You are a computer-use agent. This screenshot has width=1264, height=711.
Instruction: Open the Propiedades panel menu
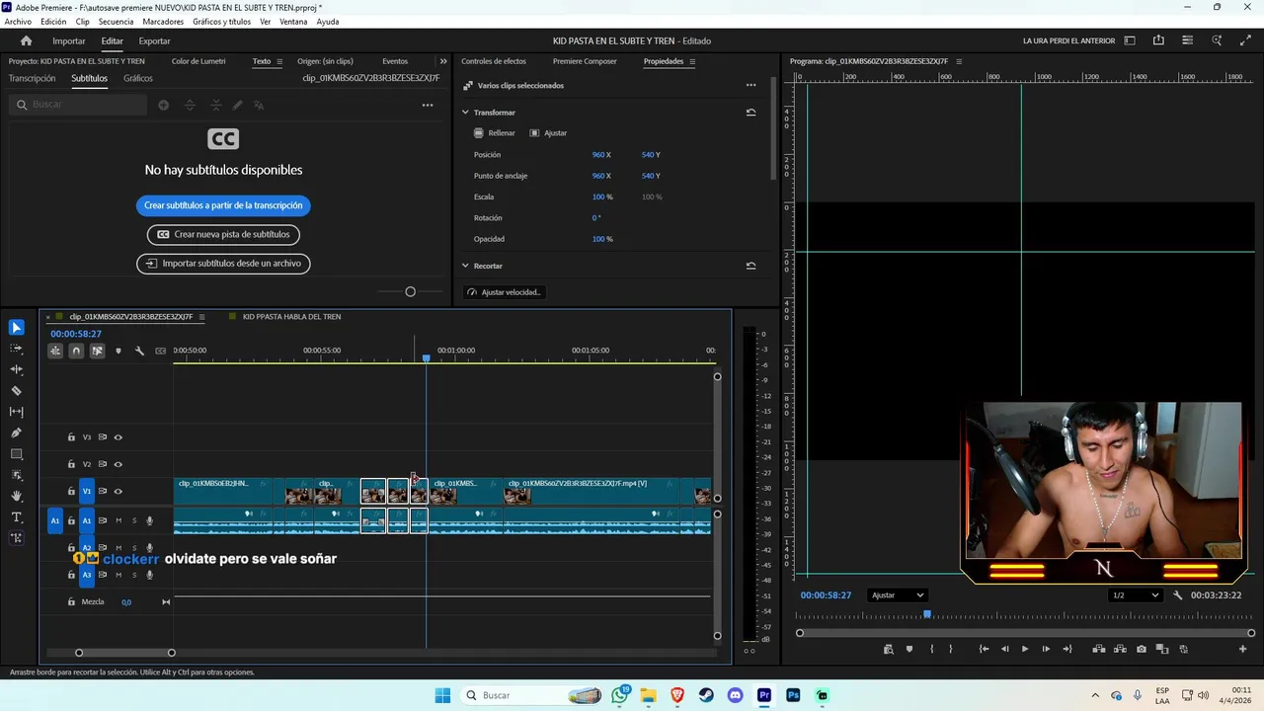pyautogui.click(x=692, y=61)
